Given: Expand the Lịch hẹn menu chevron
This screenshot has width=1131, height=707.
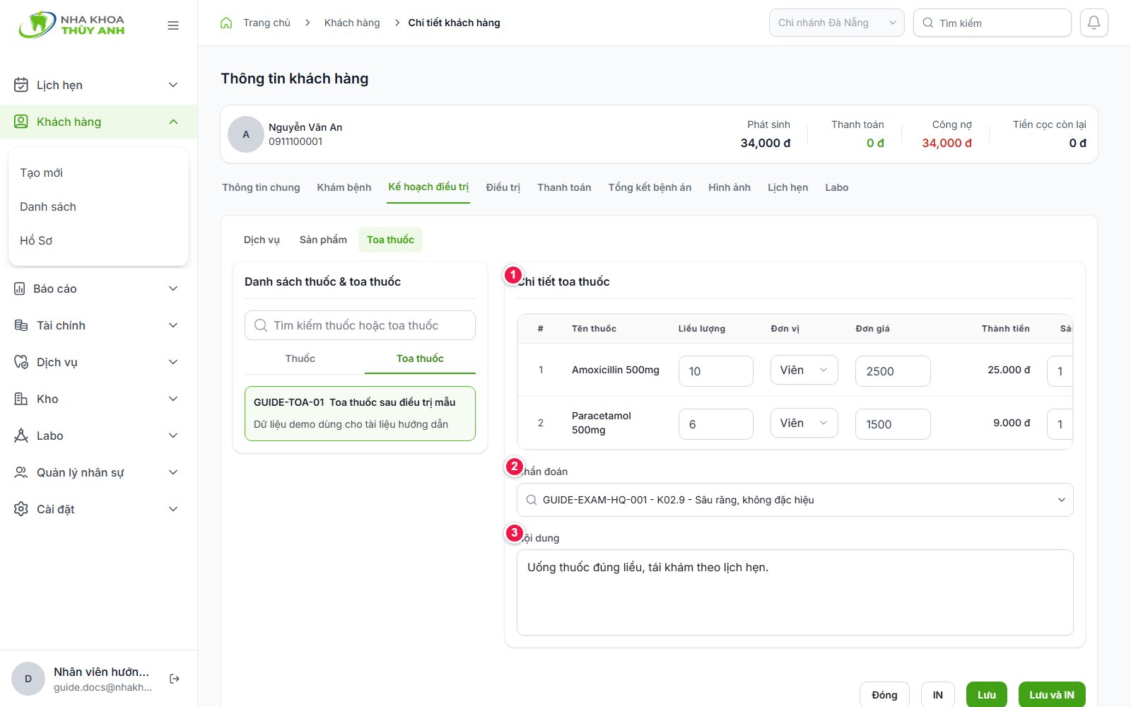Looking at the screenshot, I should (173, 85).
